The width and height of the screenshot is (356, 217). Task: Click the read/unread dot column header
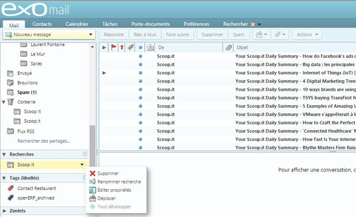pyautogui.click(x=140, y=48)
